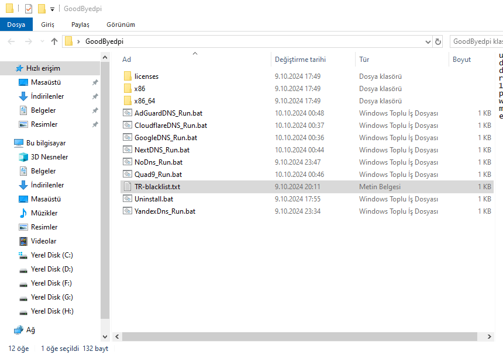Select Bu bilgisayar in navigation pane

[x=46, y=143]
